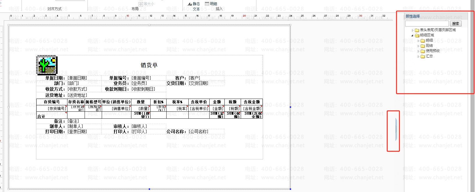Insert a static text element (静态)
The height and width of the screenshot is (192, 475).
pyautogui.click(x=194, y=4)
